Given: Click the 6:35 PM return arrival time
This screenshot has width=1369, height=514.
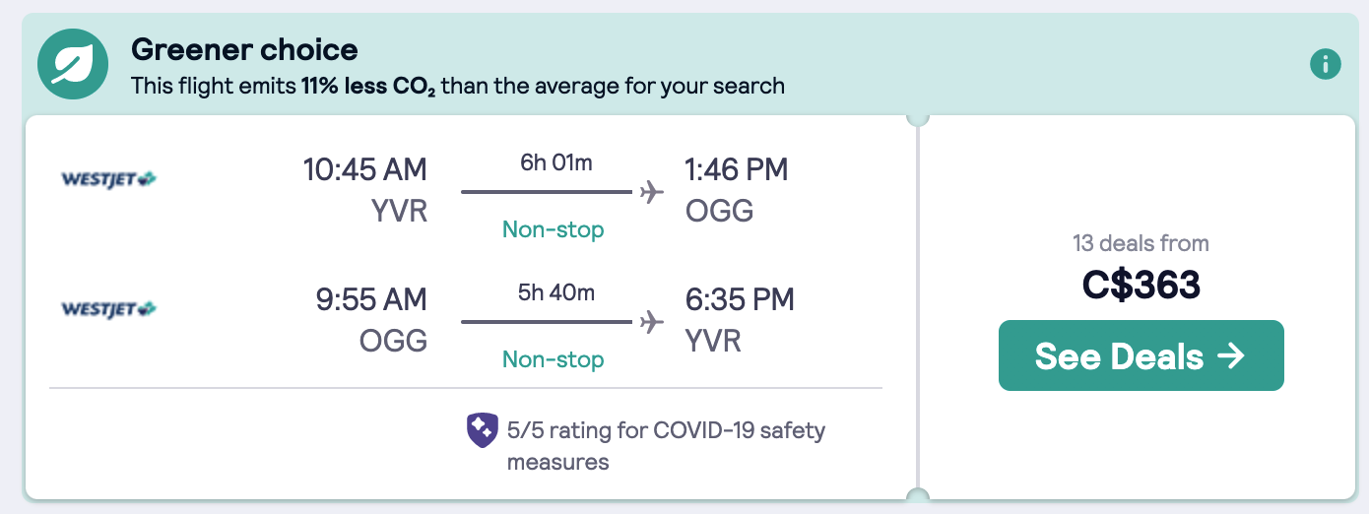Looking at the screenshot, I should 740,299.
